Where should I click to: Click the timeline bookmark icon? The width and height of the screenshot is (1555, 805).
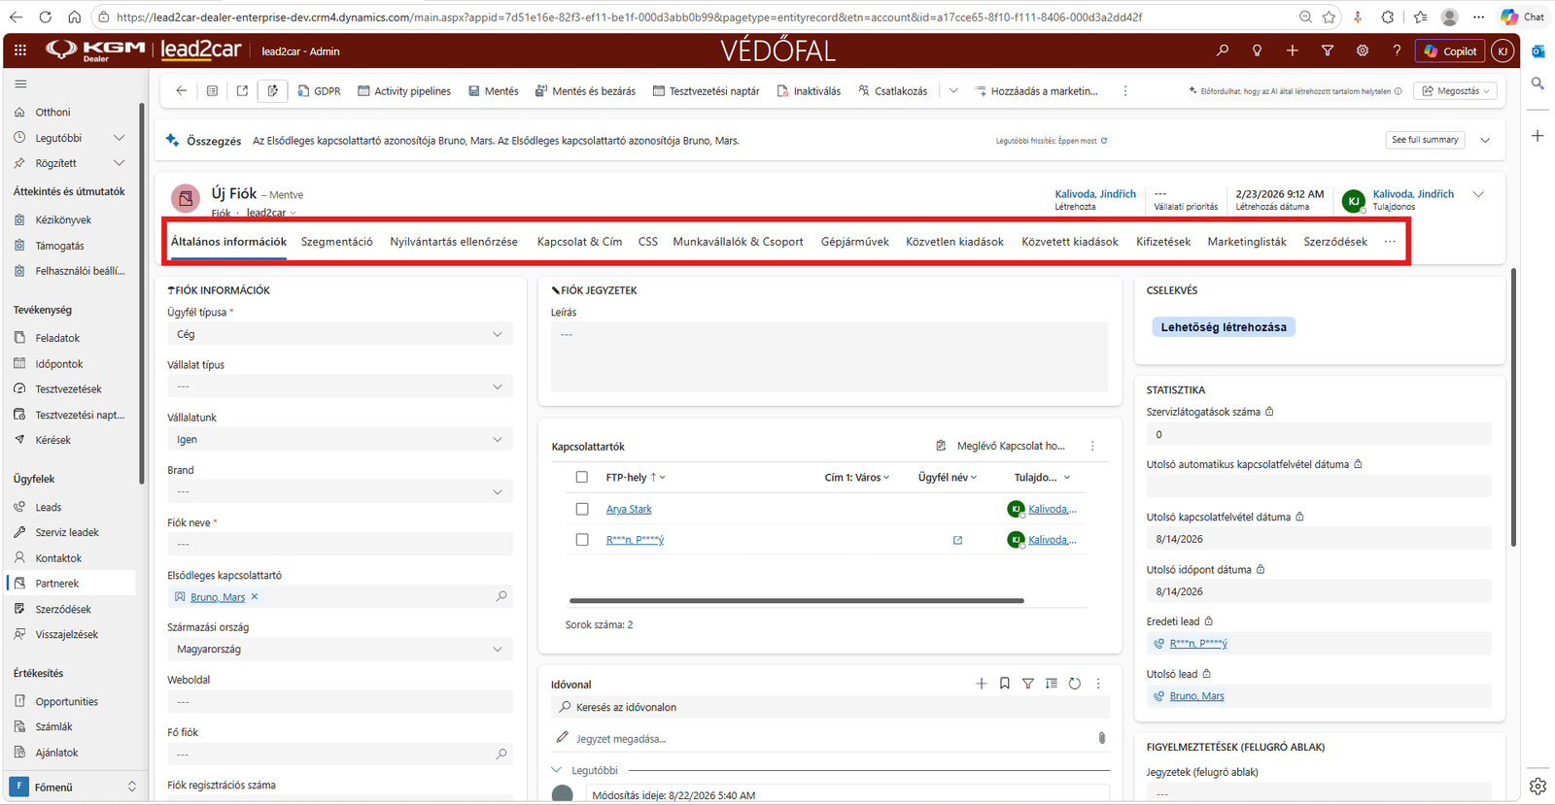coord(1005,684)
